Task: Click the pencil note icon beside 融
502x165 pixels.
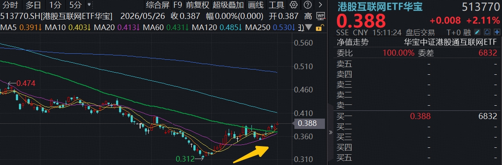Action: click(478, 32)
